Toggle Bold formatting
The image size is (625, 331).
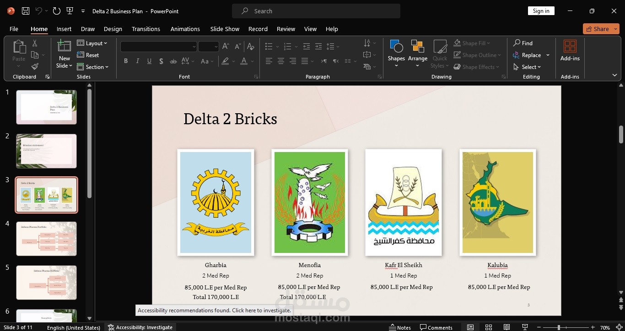tap(126, 61)
